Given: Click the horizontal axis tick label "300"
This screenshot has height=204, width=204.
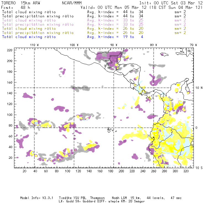Looking at the screenshot, I should click(x=175, y=171).
